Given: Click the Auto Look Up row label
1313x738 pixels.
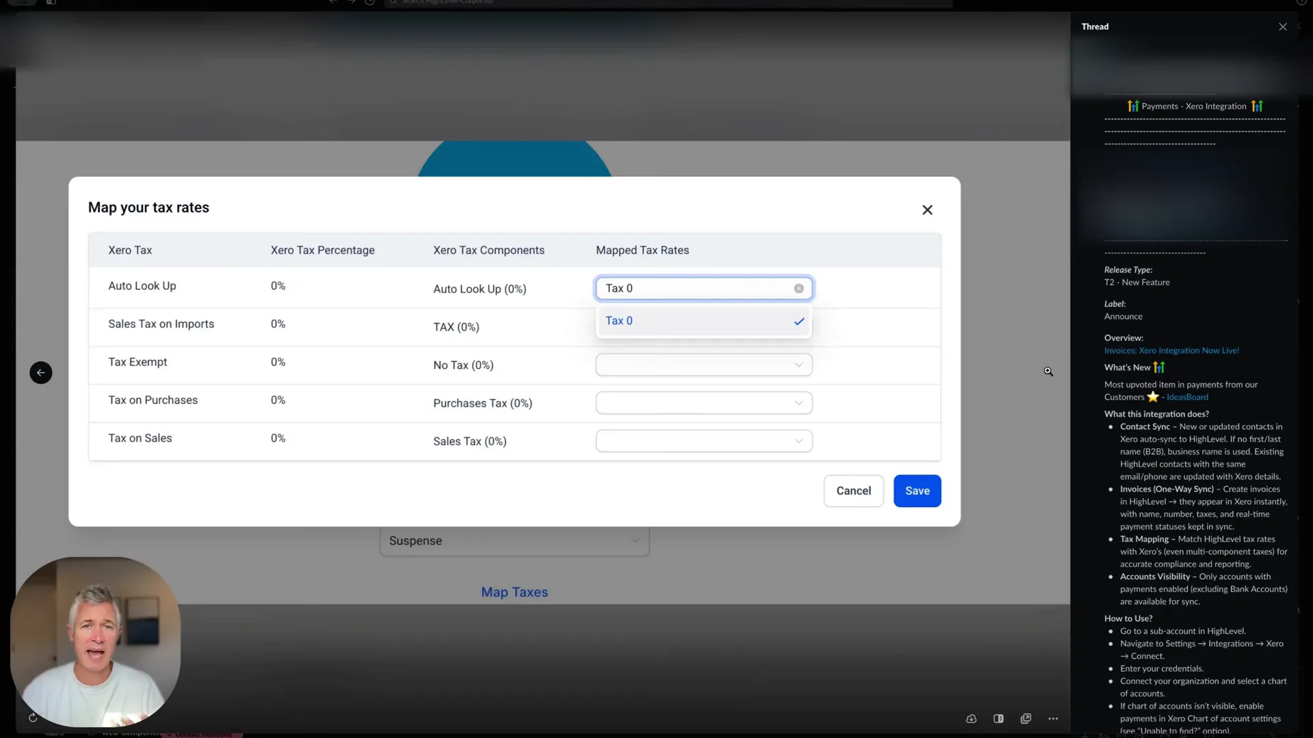Looking at the screenshot, I should (142, 286).
